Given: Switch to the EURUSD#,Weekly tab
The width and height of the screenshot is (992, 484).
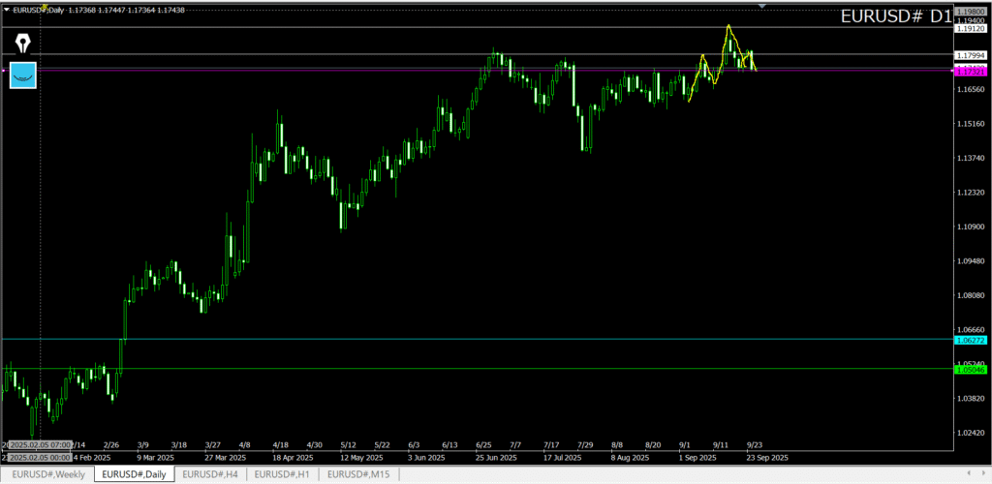Looking at the screenshot, I should tap(47, 474).
